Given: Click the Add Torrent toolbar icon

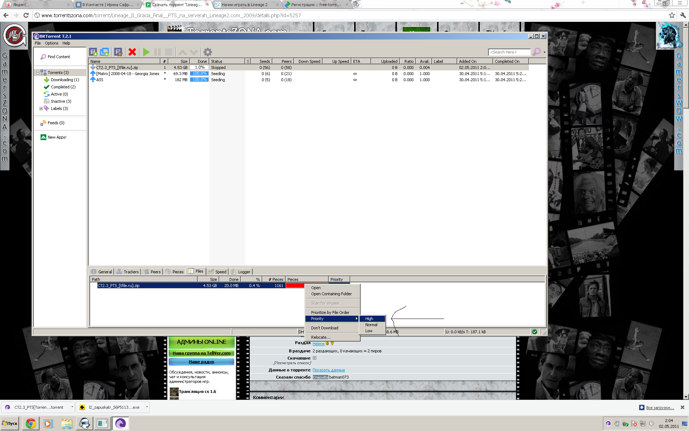Looking at the screenshot, I should pyautogui.click(x=93, y=52).
